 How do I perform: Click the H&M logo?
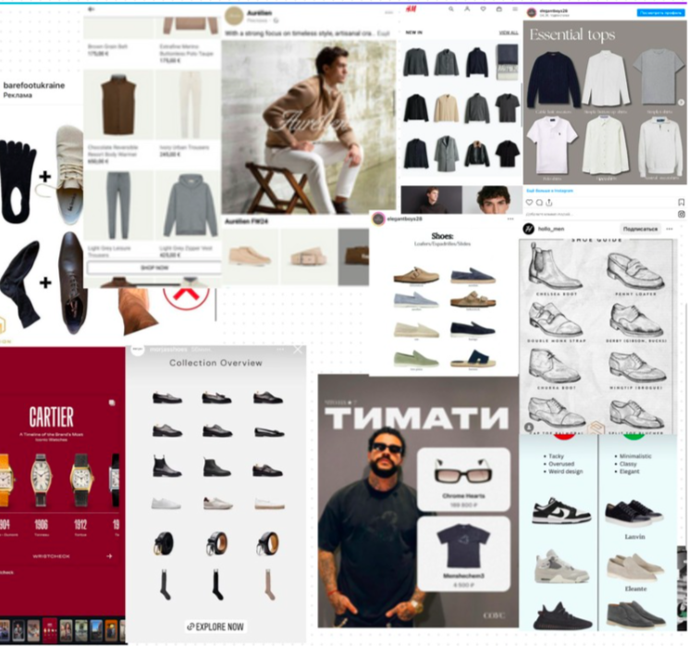412,9
